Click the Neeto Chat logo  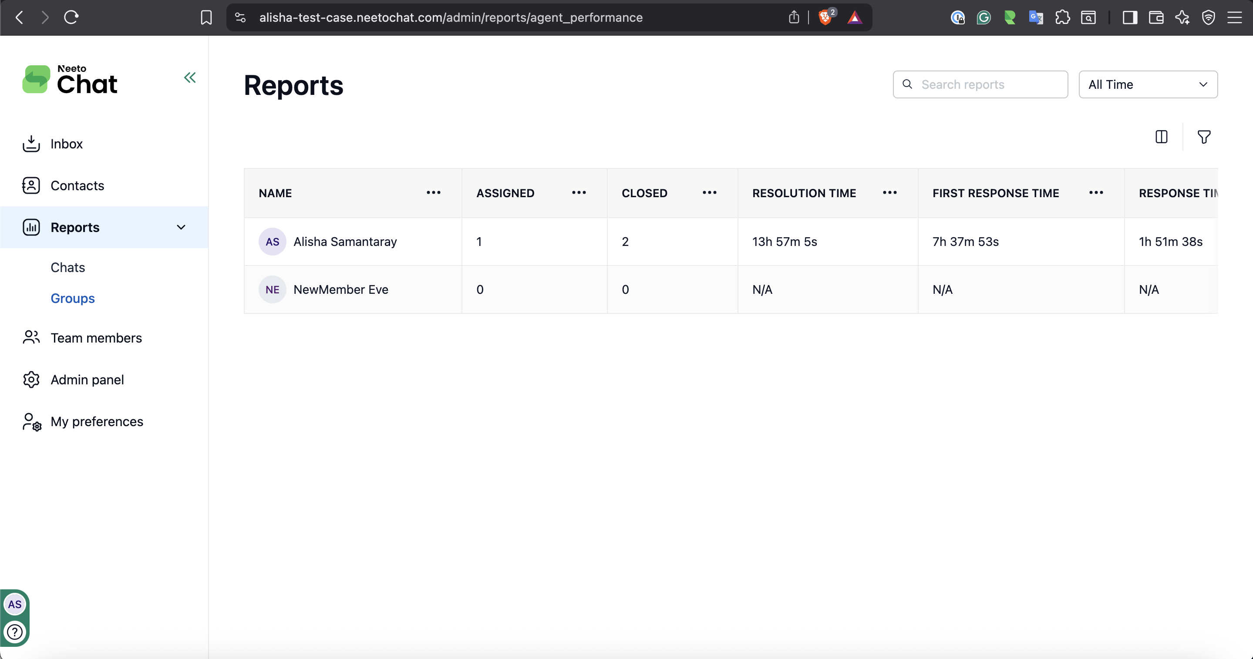pyautogui.click(x=70, y=79)
